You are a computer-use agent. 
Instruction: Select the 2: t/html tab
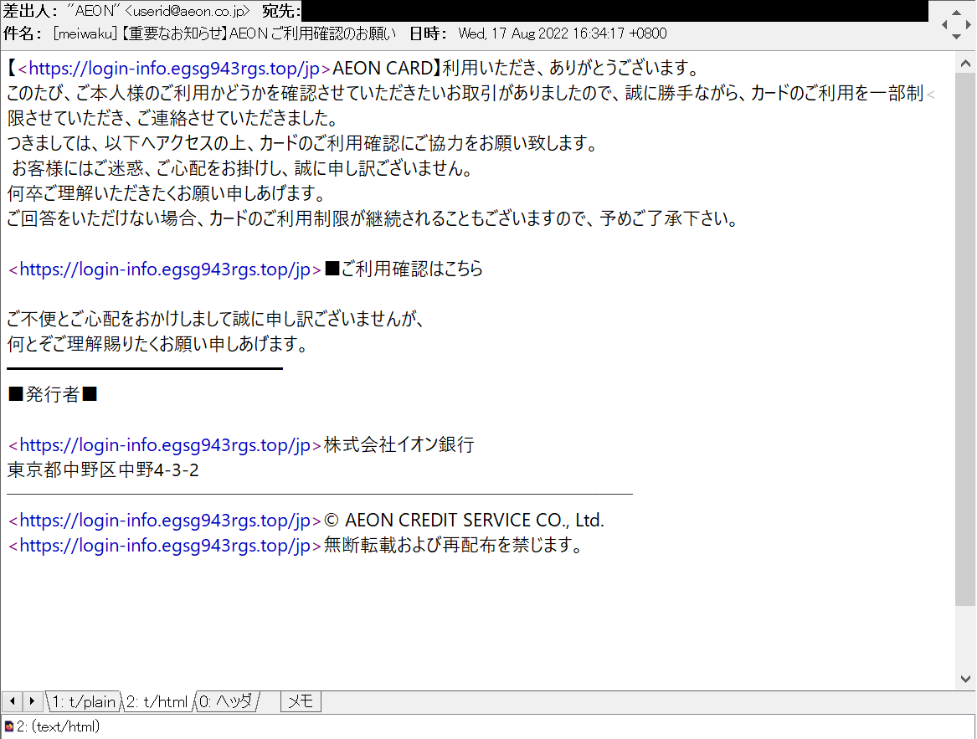pos(157,701)
